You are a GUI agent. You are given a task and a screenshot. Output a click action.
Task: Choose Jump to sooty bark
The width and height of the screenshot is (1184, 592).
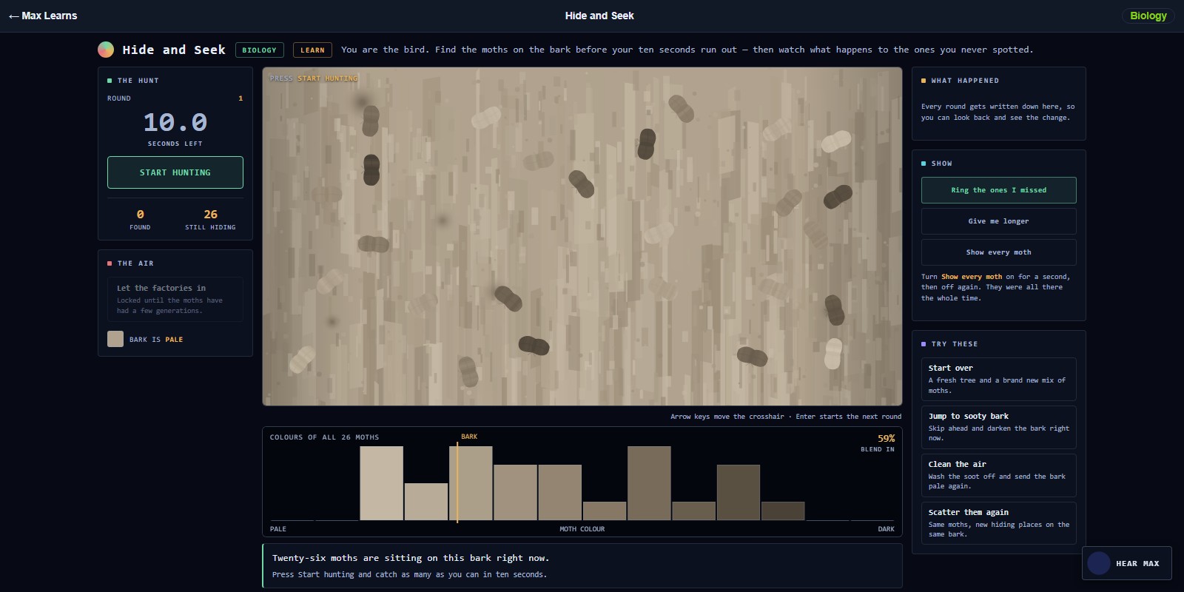pos(998,427)
